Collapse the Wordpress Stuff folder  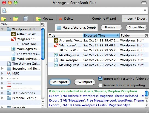(x=2, y=29)
